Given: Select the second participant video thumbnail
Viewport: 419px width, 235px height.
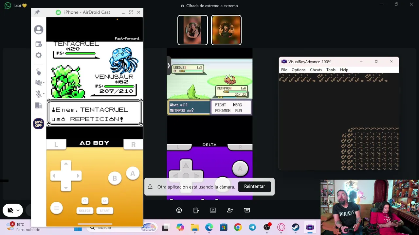Looking at the screenshot, I should pos(226,30).
